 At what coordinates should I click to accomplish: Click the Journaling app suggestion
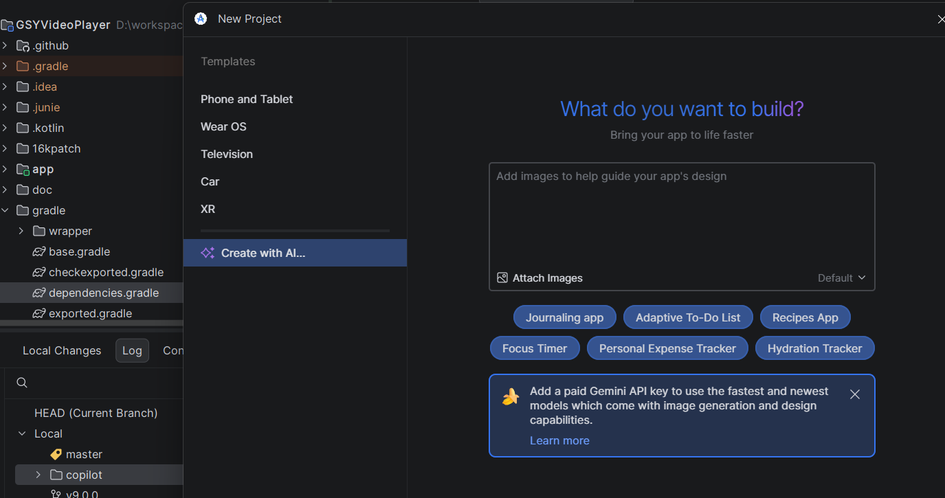click(565, 317)
